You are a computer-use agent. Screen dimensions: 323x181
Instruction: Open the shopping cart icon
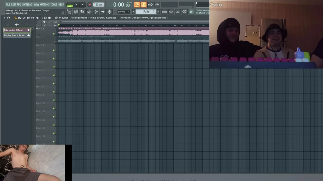[x=191, y=12]
